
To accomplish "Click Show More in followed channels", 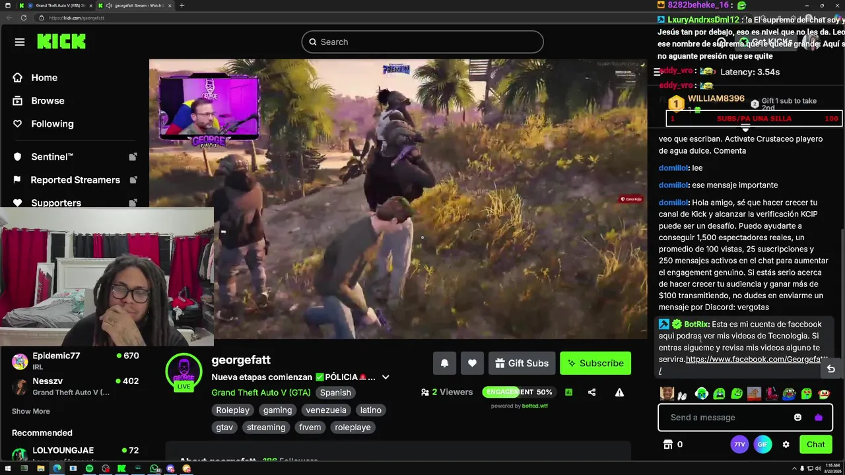I will [x=30, y=411].
